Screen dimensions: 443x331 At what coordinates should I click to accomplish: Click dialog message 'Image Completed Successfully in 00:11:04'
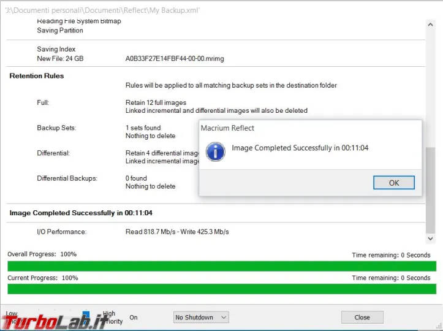tap(300, 148)
